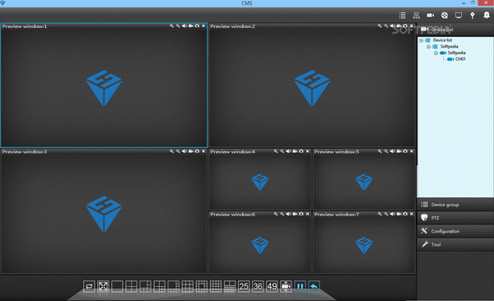The width and height of the screenshot is (494, 301).
Task: Choose the 49-window layout button
Action: coord(272,286)
